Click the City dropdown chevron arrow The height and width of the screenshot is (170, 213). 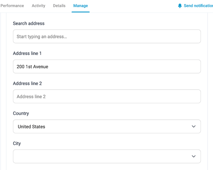click(x=194, y=156)
